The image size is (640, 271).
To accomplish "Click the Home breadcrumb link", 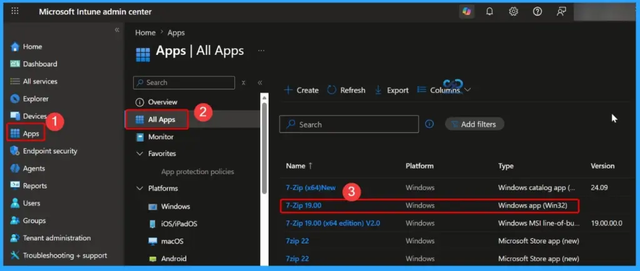I will click(x=145, y=32).
